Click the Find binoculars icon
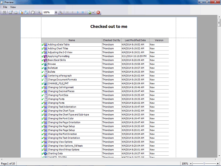This screenshot has height=166, width=221. click(4, 12)
